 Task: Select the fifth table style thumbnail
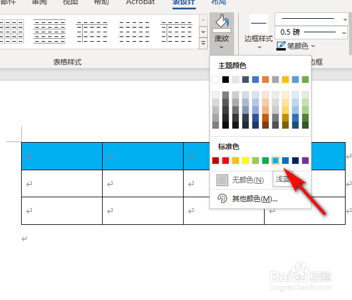tap(176, 32)
